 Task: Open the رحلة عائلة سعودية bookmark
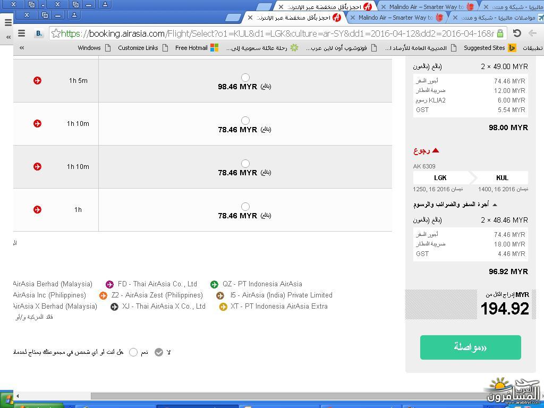(x=262, y=48)
